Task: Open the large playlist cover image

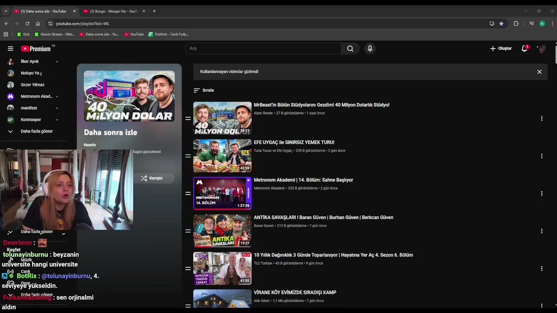Action: [x=129, y=96]
